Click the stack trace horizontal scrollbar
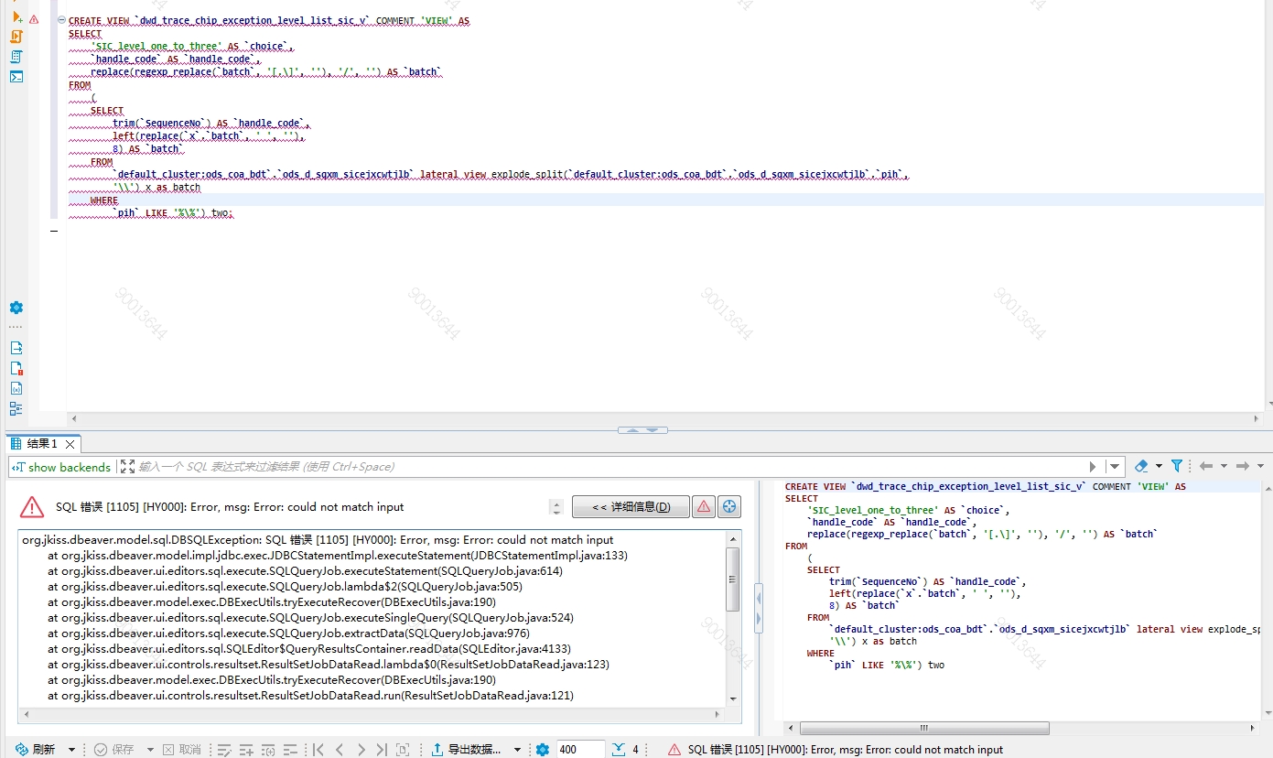The width and height of the screenshot is (1273, 758). pyautogui.click(x=372, y=713)
